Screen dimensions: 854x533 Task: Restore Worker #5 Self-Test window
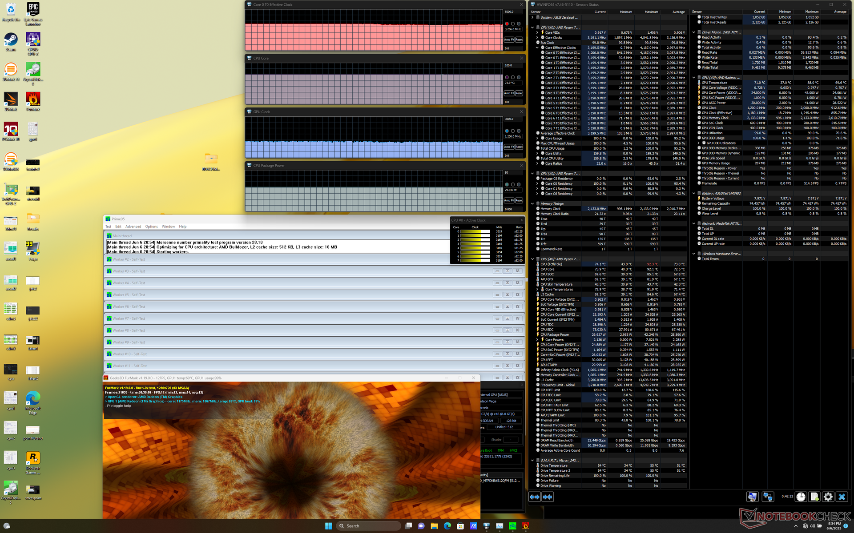click(507, 294)
